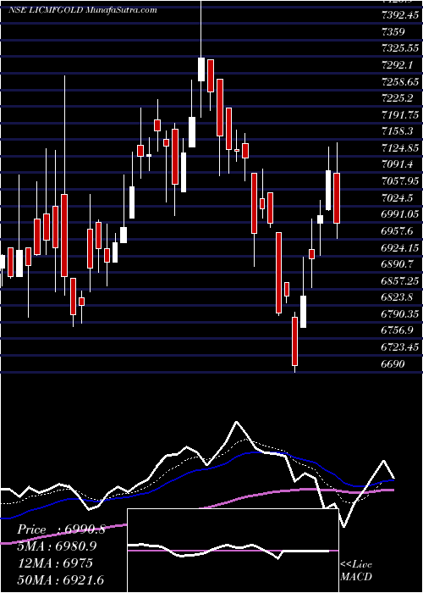This screenshot has height=593, width=423.
Task: Click the 6756.9 axis value
Action: [x=397, y=330]
